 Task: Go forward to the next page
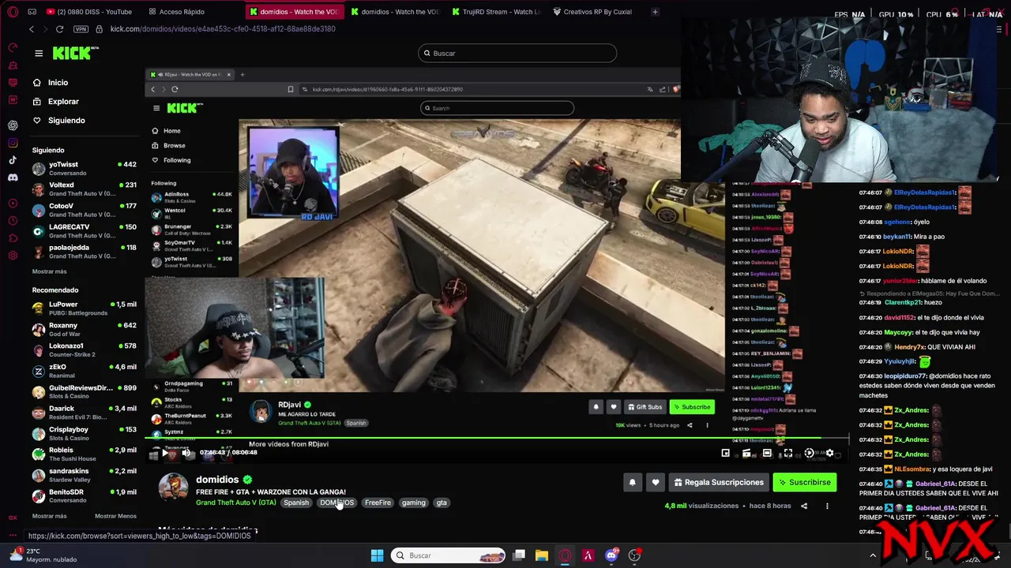[x=45, y=29]
